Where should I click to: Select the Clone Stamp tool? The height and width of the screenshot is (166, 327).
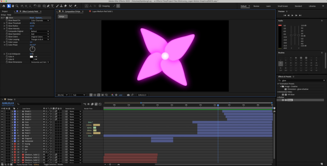pos(61,6)
